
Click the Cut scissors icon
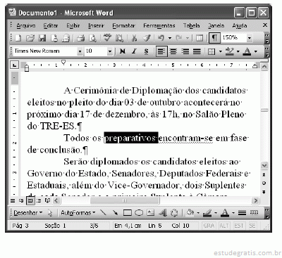coord(134,38)
